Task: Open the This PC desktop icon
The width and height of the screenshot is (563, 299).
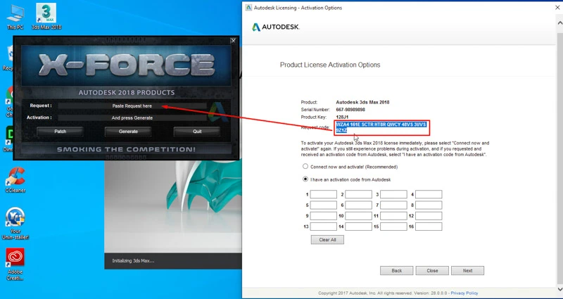Action: [x=15, y=17]
